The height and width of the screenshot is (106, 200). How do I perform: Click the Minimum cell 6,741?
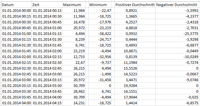[x=100, y=91]
